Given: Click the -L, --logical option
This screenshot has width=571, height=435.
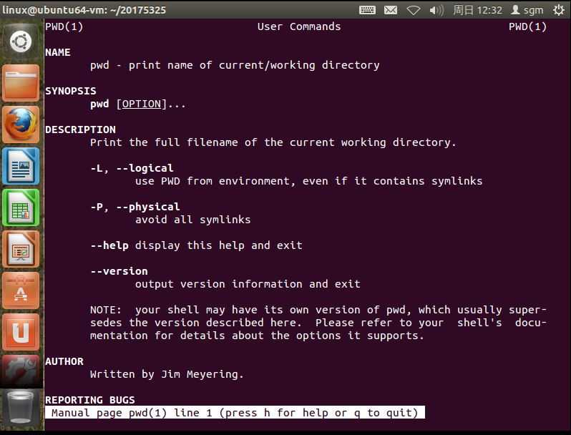Looking at the screenshot, I should tap(132, 168).
